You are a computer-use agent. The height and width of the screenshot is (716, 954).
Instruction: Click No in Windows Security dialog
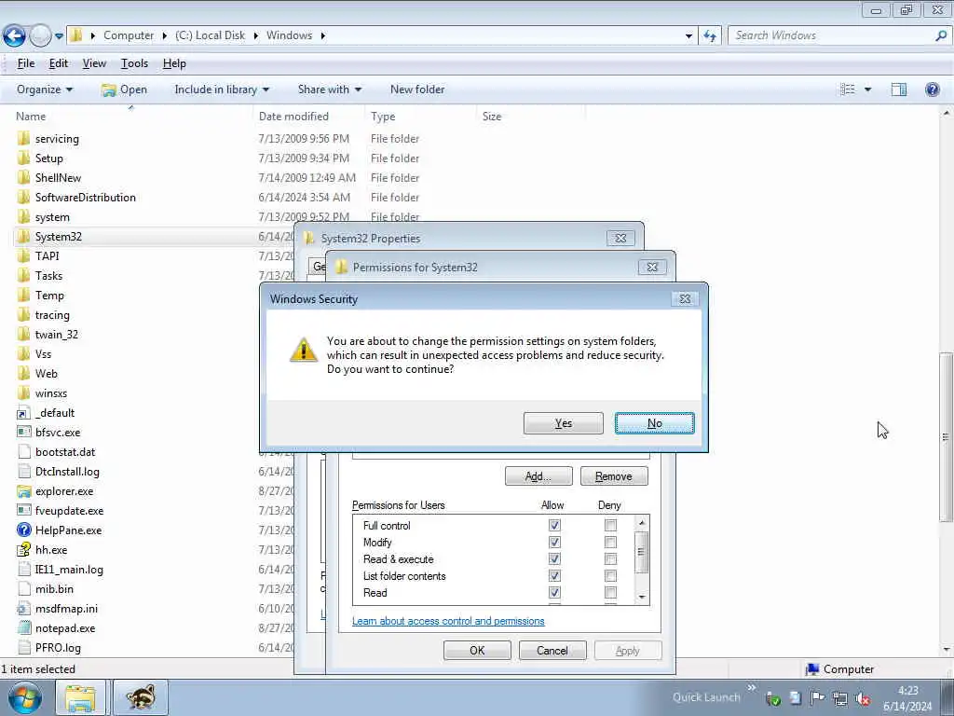(x=655, y=423)
